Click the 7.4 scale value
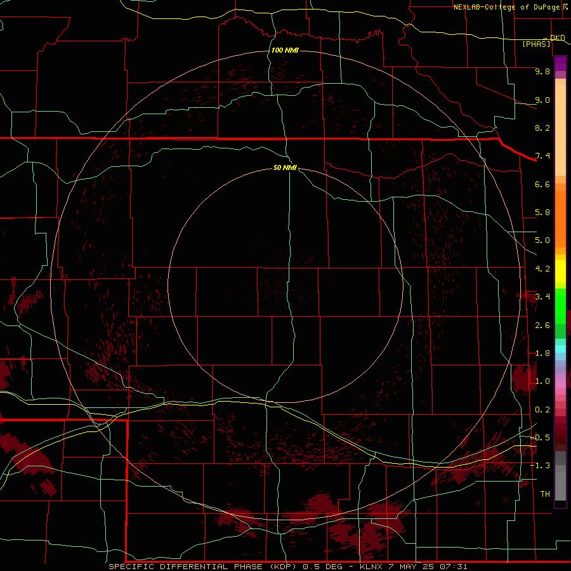This screenshot has height=571, width=571. click(x=542, y=156)
